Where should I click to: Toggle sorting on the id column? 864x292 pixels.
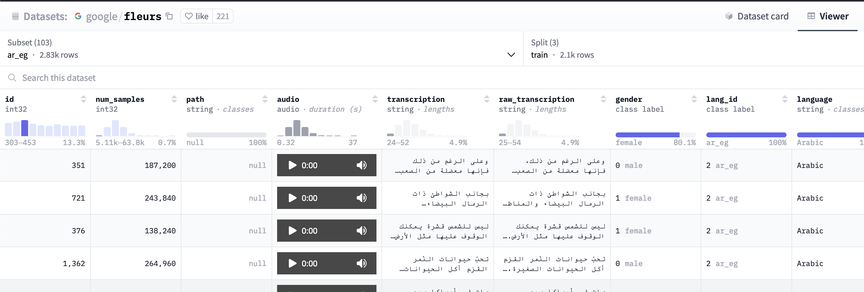83,99
